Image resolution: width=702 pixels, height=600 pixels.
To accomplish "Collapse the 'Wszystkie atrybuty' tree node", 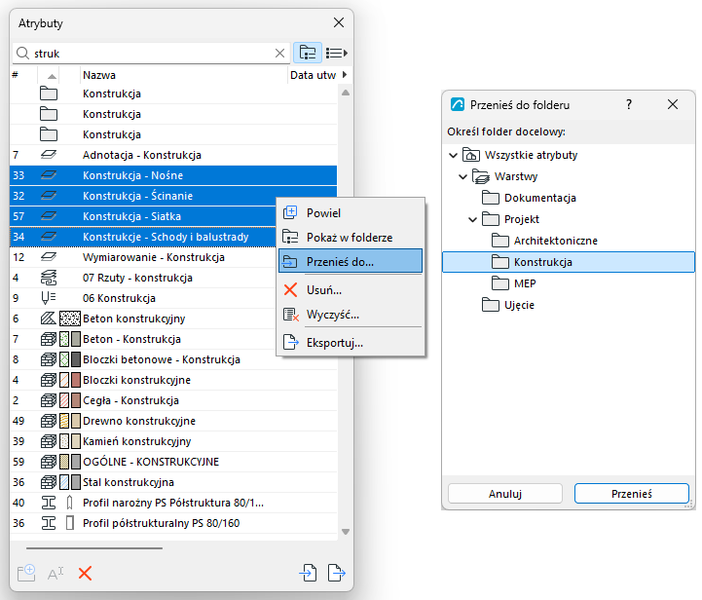I will (x=453, y=156).
